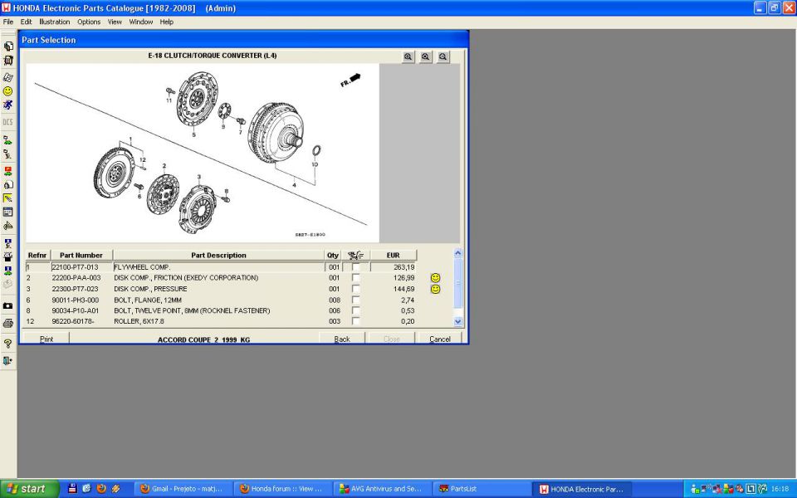The width and height of the screenshot is (797, 498).
Task: Click the zoom out magnifier button
Action: coord(443,57)
